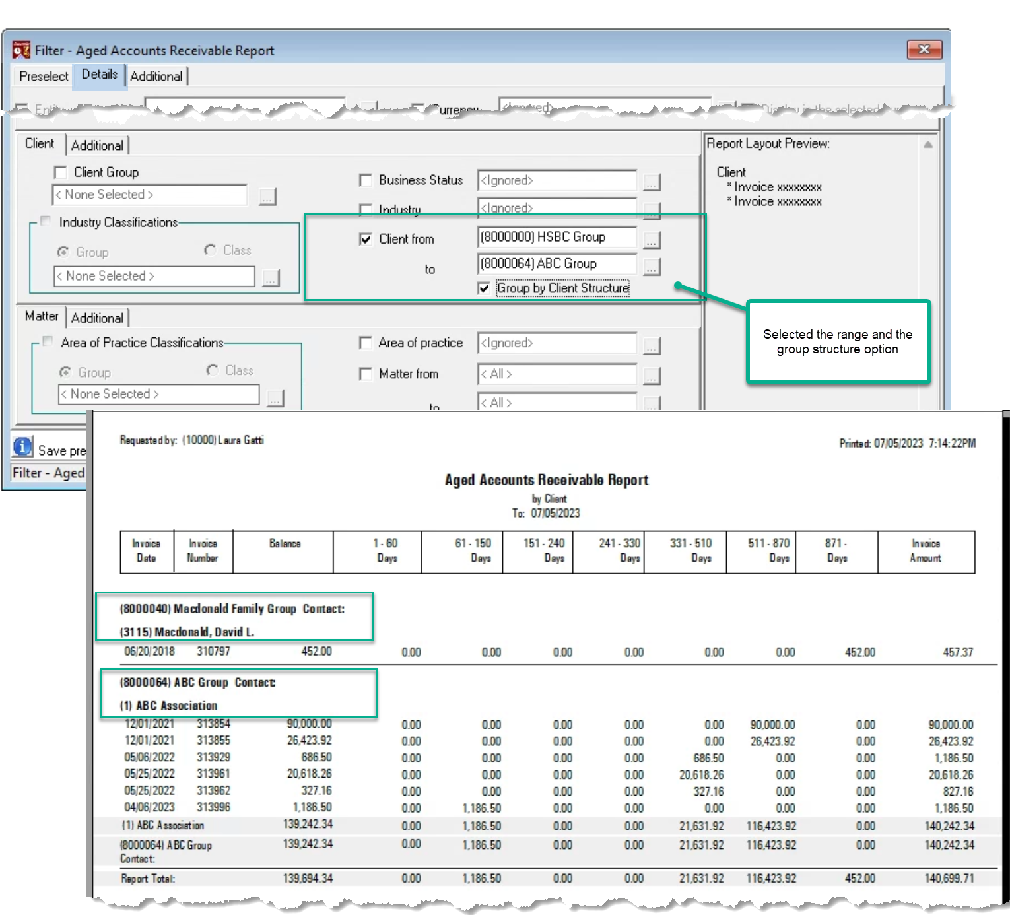Uncheck the Client from checkbox
Viewport: 1010px width, 915px height.
coord(365,239)
